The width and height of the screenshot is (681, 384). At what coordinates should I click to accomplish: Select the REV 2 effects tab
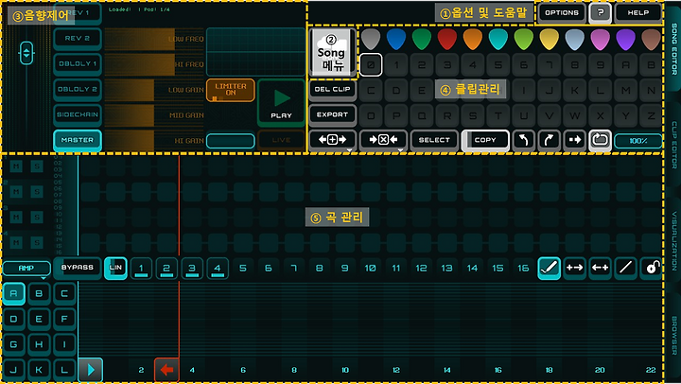click(78, 38)
